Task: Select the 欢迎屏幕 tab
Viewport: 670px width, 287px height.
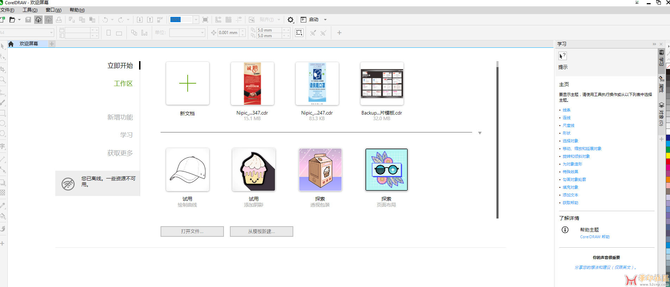Action: [29, 44]
